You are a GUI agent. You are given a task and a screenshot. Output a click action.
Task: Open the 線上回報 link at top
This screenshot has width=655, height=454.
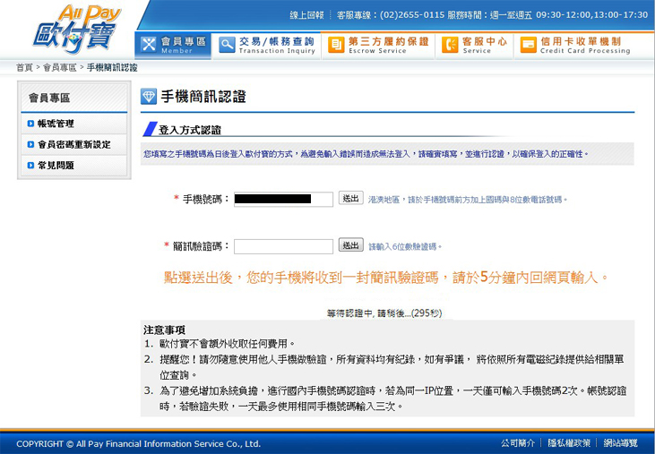click(x=307, y=15)
